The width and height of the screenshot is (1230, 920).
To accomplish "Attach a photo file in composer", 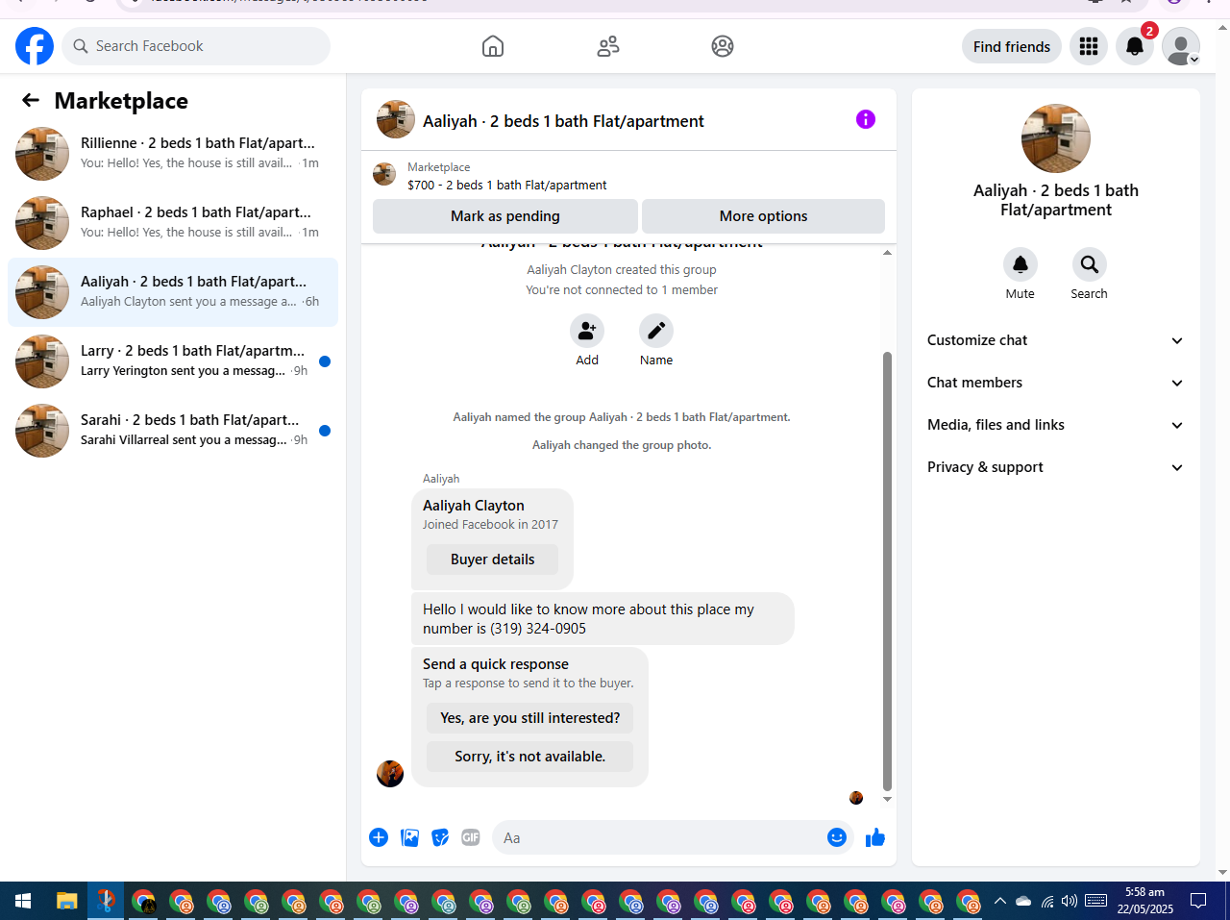I will pos(409,837).
